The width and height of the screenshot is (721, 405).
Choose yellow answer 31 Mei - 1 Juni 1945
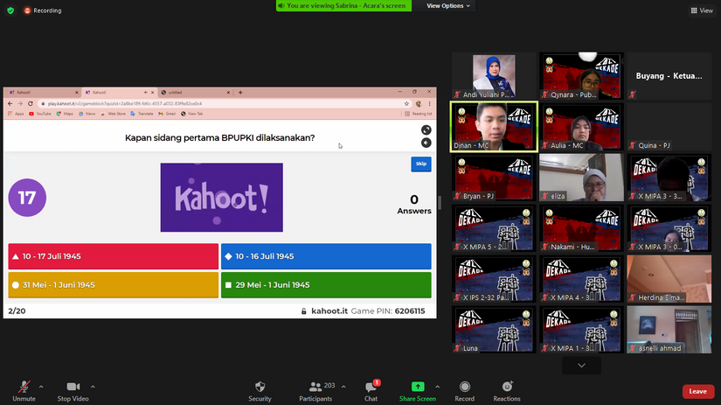(113, 285)
